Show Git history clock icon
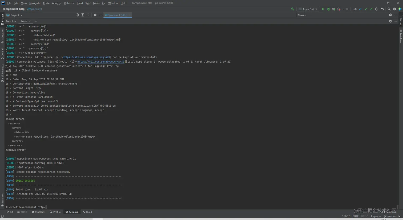 pos(377,9)
